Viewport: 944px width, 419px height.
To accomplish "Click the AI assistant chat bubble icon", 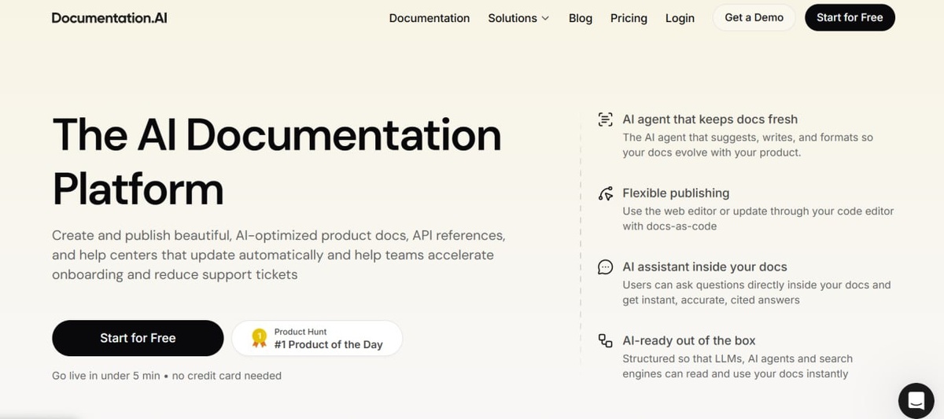I will tap(605, 267).
